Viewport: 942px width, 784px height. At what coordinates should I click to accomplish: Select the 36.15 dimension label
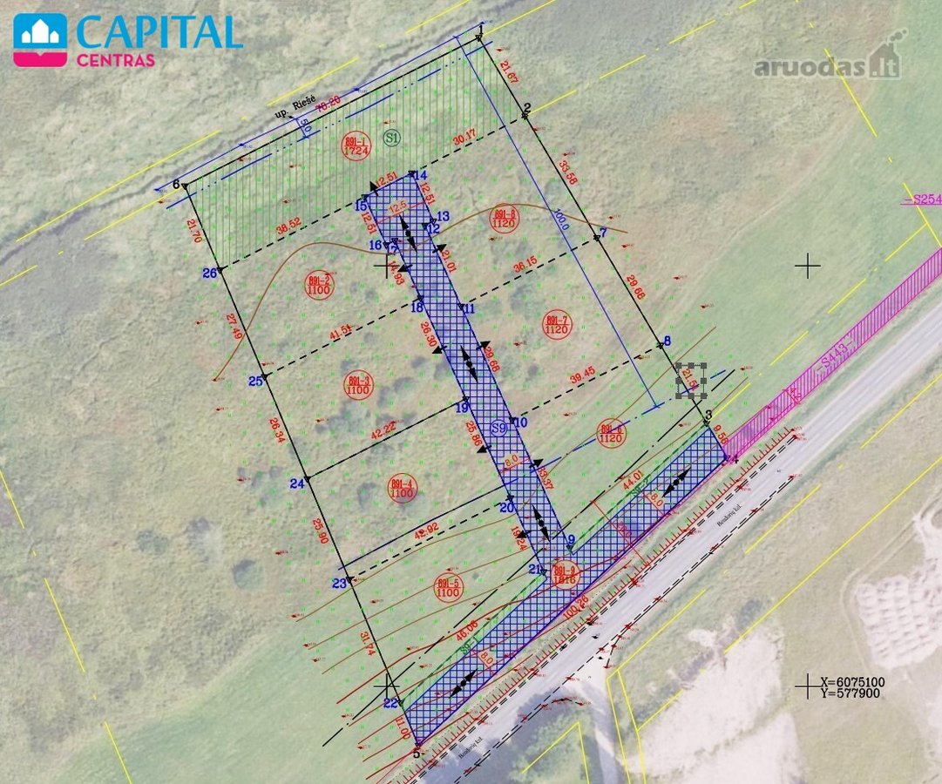pos(525,264)
